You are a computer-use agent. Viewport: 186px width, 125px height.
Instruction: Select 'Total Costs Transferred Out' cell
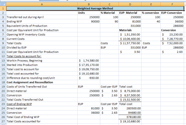(x=42, y=100)
